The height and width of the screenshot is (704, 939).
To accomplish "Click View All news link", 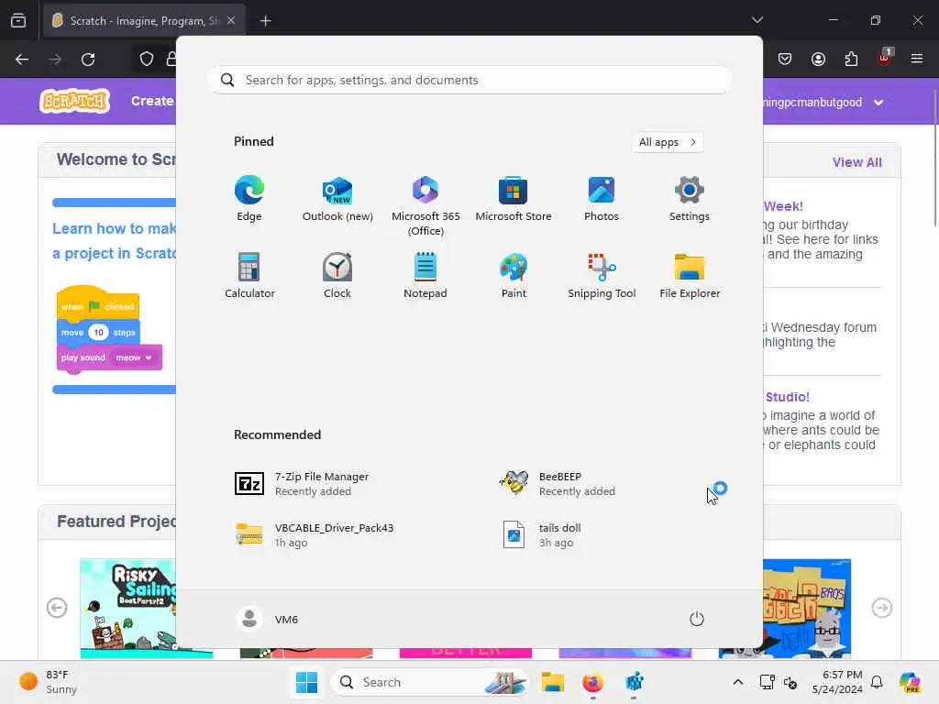I will [857, 162].
